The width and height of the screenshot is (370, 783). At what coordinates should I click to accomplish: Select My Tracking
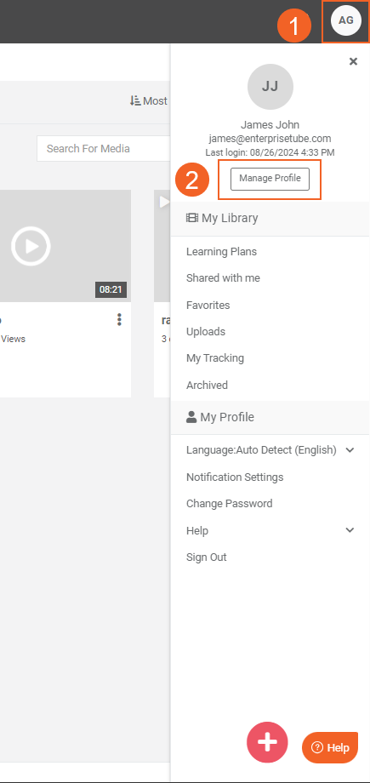click(x=214, y=358)
